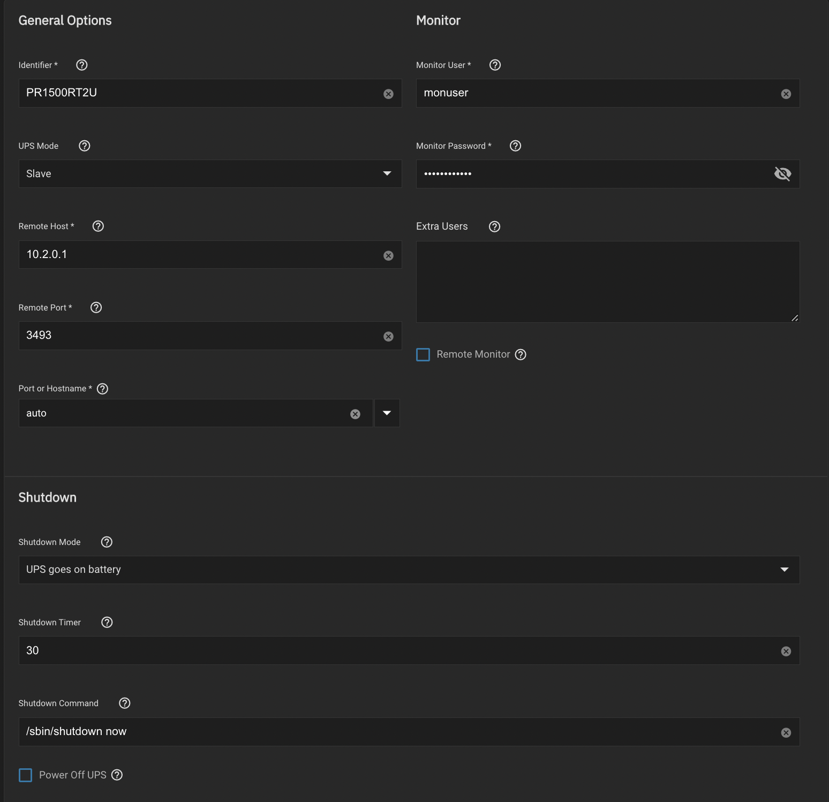The image size is (829, 802).
Task: Clear the Shutdown Command field
Action: tap(786, 732)
